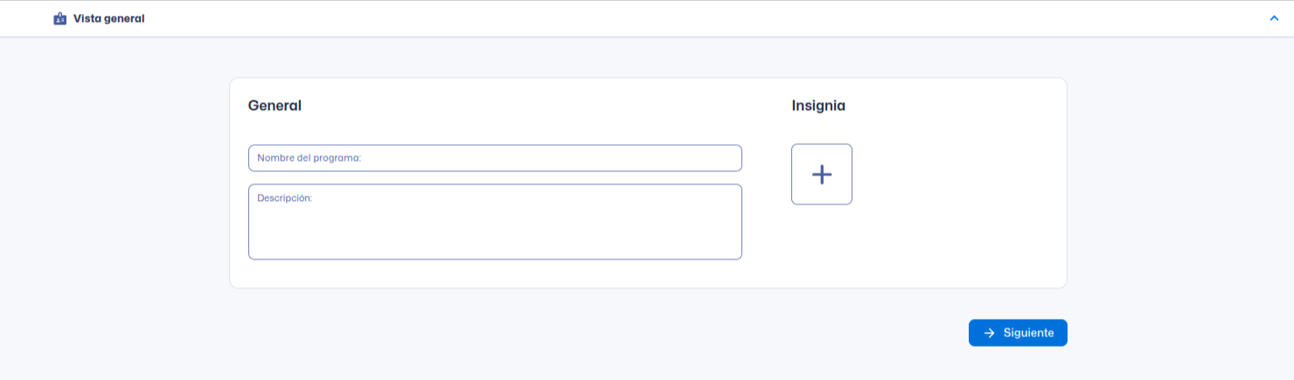Click the plus icon to add insignia
This screenshot has height=380, width=1294.
822,175
